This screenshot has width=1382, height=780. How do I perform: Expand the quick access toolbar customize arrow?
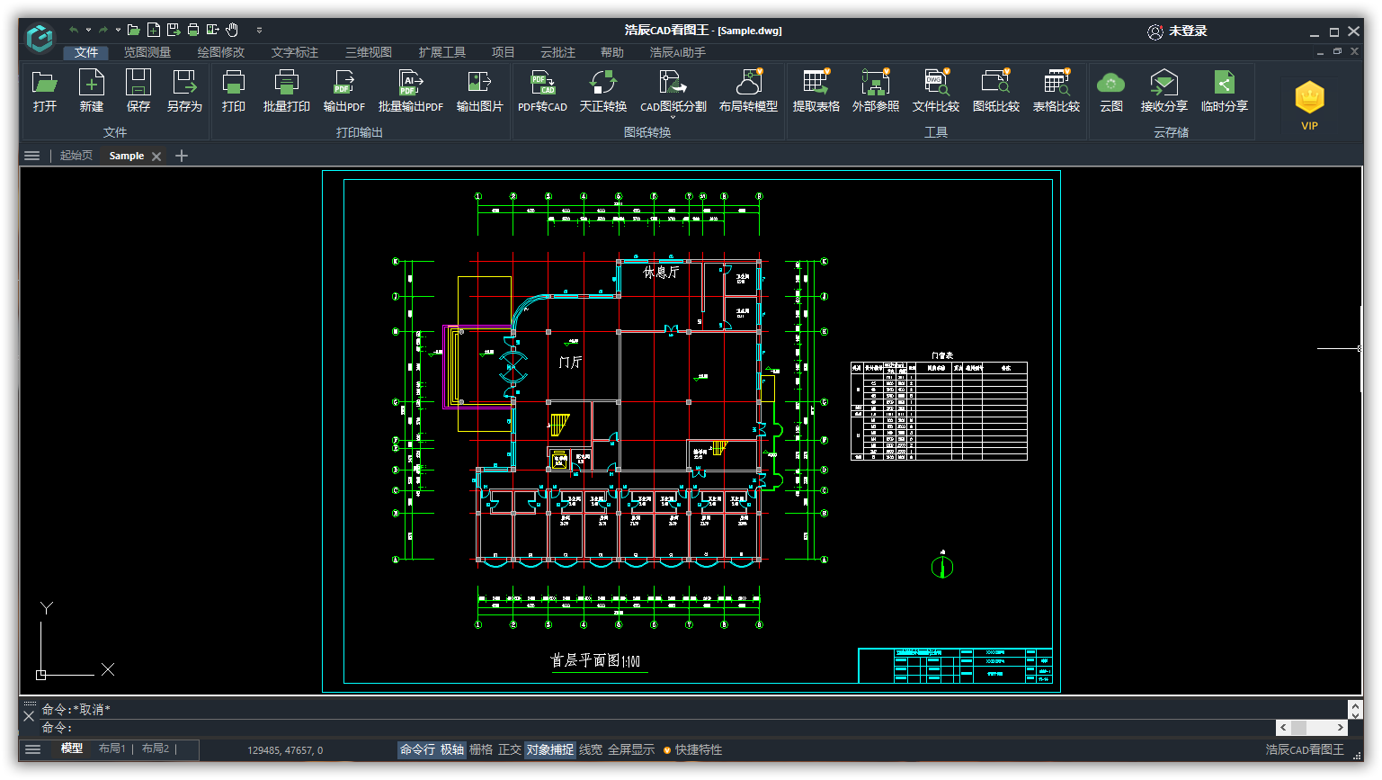tap(259, 31)
